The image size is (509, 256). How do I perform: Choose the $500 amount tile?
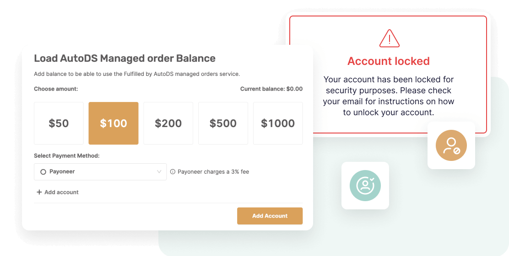pos(223,123)
